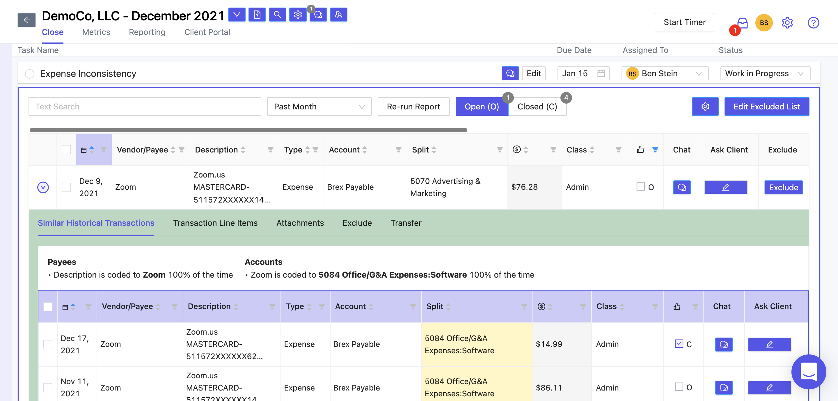The height and width of the screenshot is (401, 838).
Task: Select the Nov 11 Zoom row checkbox
Action: [x=47, y=388]
